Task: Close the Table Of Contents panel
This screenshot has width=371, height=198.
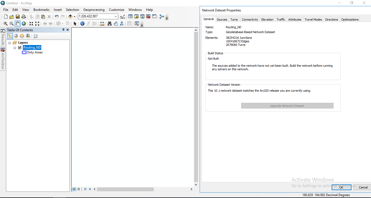Action: pyautogui.click(x=68, y=30)
